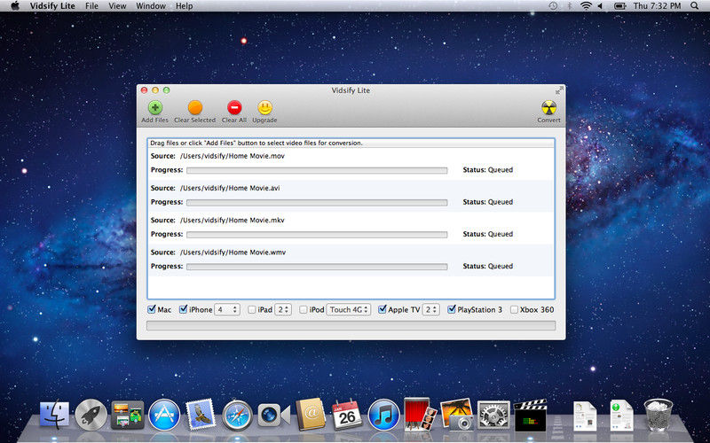This screenshot has width=710, height=443.
Task: Open the first document stack in dock
Action: point(585,416)
